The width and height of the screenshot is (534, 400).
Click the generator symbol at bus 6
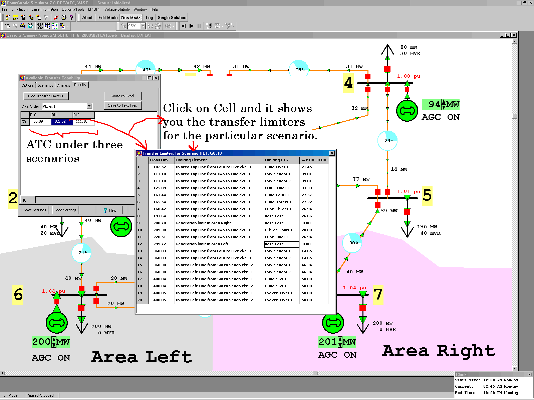point(57,323)
